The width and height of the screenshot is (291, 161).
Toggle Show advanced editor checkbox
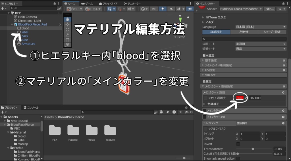click(x=238, y=158)
